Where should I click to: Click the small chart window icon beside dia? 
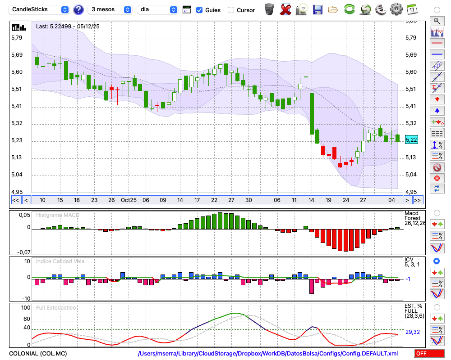coord(187,10)
